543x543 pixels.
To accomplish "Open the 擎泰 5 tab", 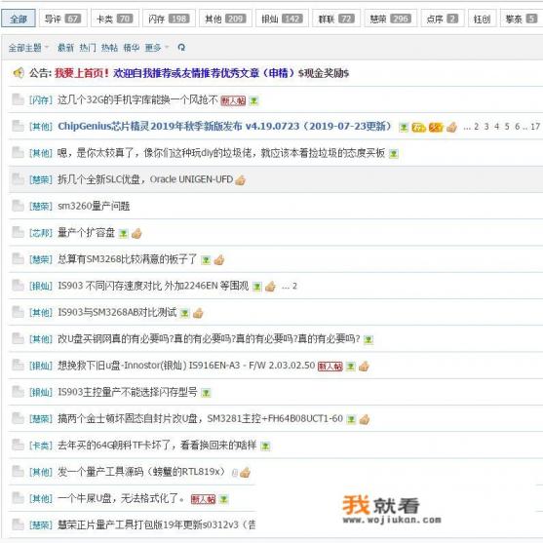I will click(522, 19).
